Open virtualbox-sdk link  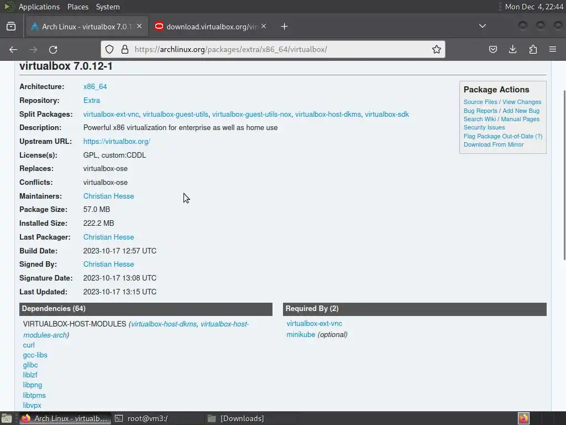coord(387,114)
